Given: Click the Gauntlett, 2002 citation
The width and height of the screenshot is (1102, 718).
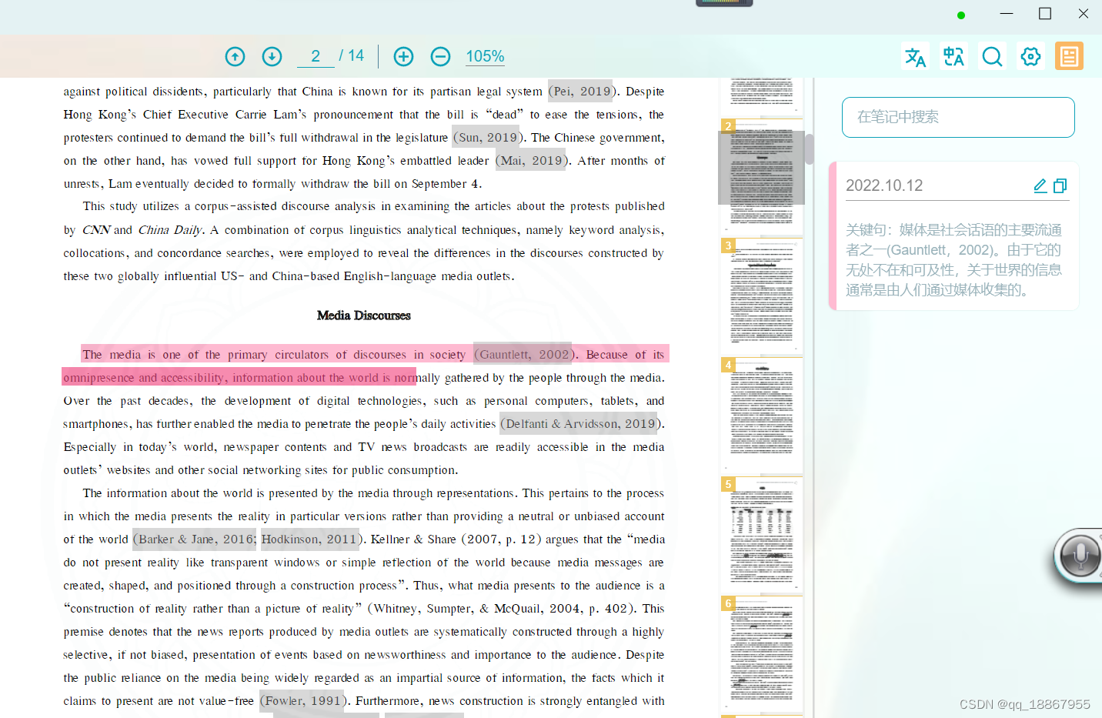Looking at the screenshot, I should (x=523, y=354).
